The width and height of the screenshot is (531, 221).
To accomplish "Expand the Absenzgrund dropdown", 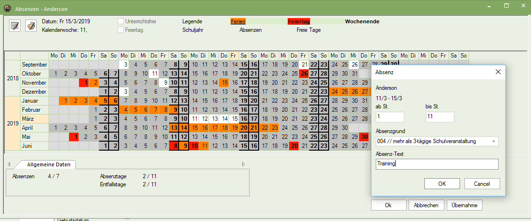I will tap(493, 141).
